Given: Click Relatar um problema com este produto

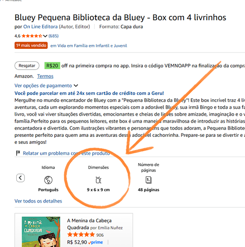Looking at the screenshot, I should 66,153.
